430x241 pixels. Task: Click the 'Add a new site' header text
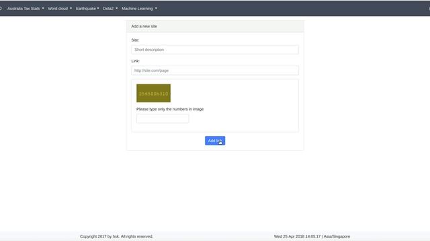144,26
